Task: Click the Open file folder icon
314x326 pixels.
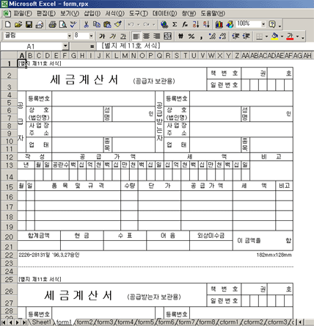Action: [x=18, y=24]
